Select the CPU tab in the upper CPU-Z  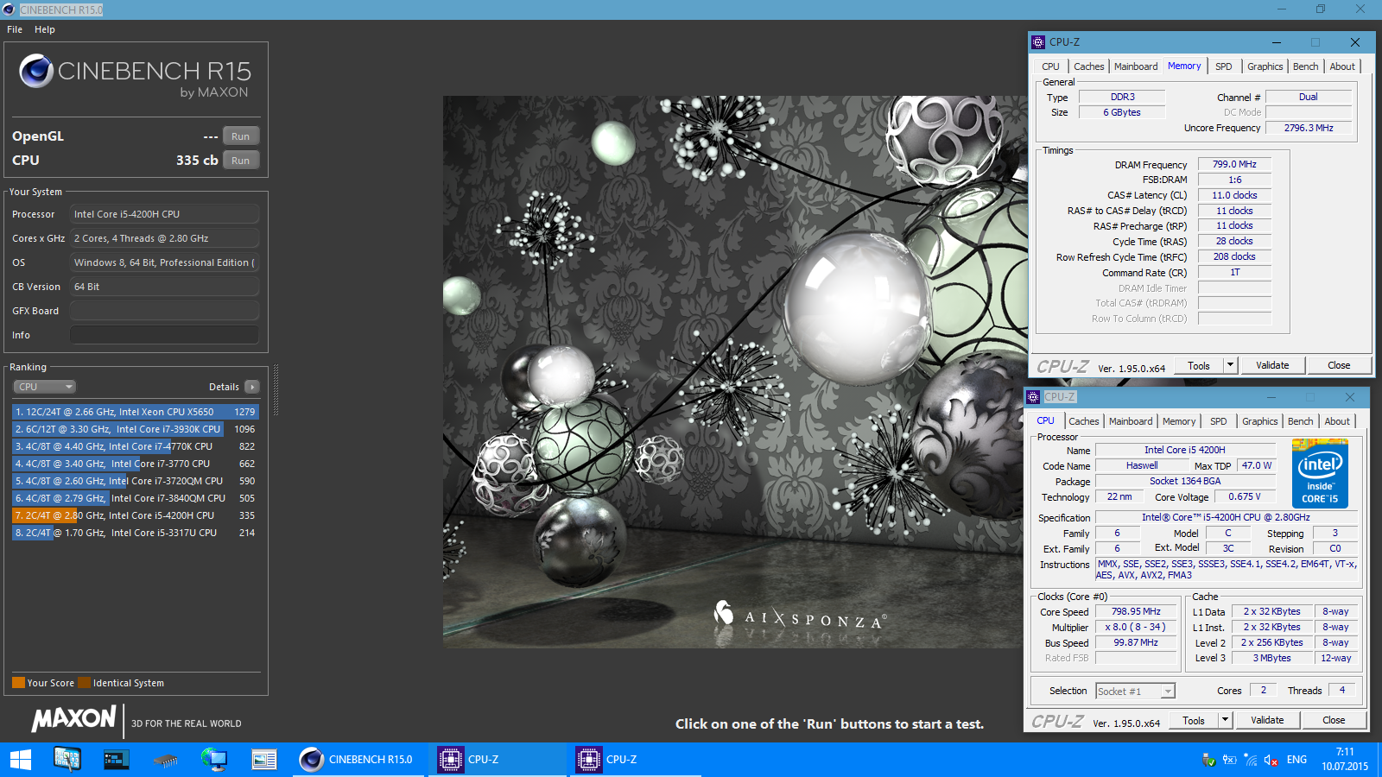pyautogui.click(x=1050, y=66)
